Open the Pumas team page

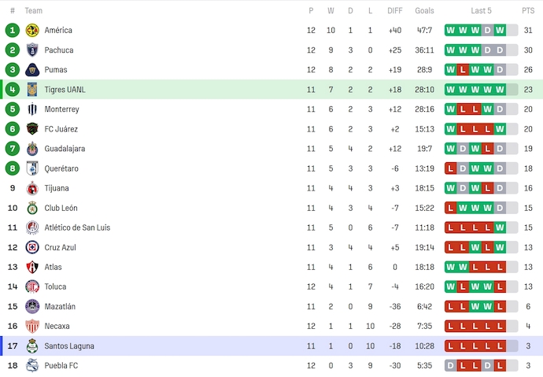pyautogui.click(x=55, y=70)
